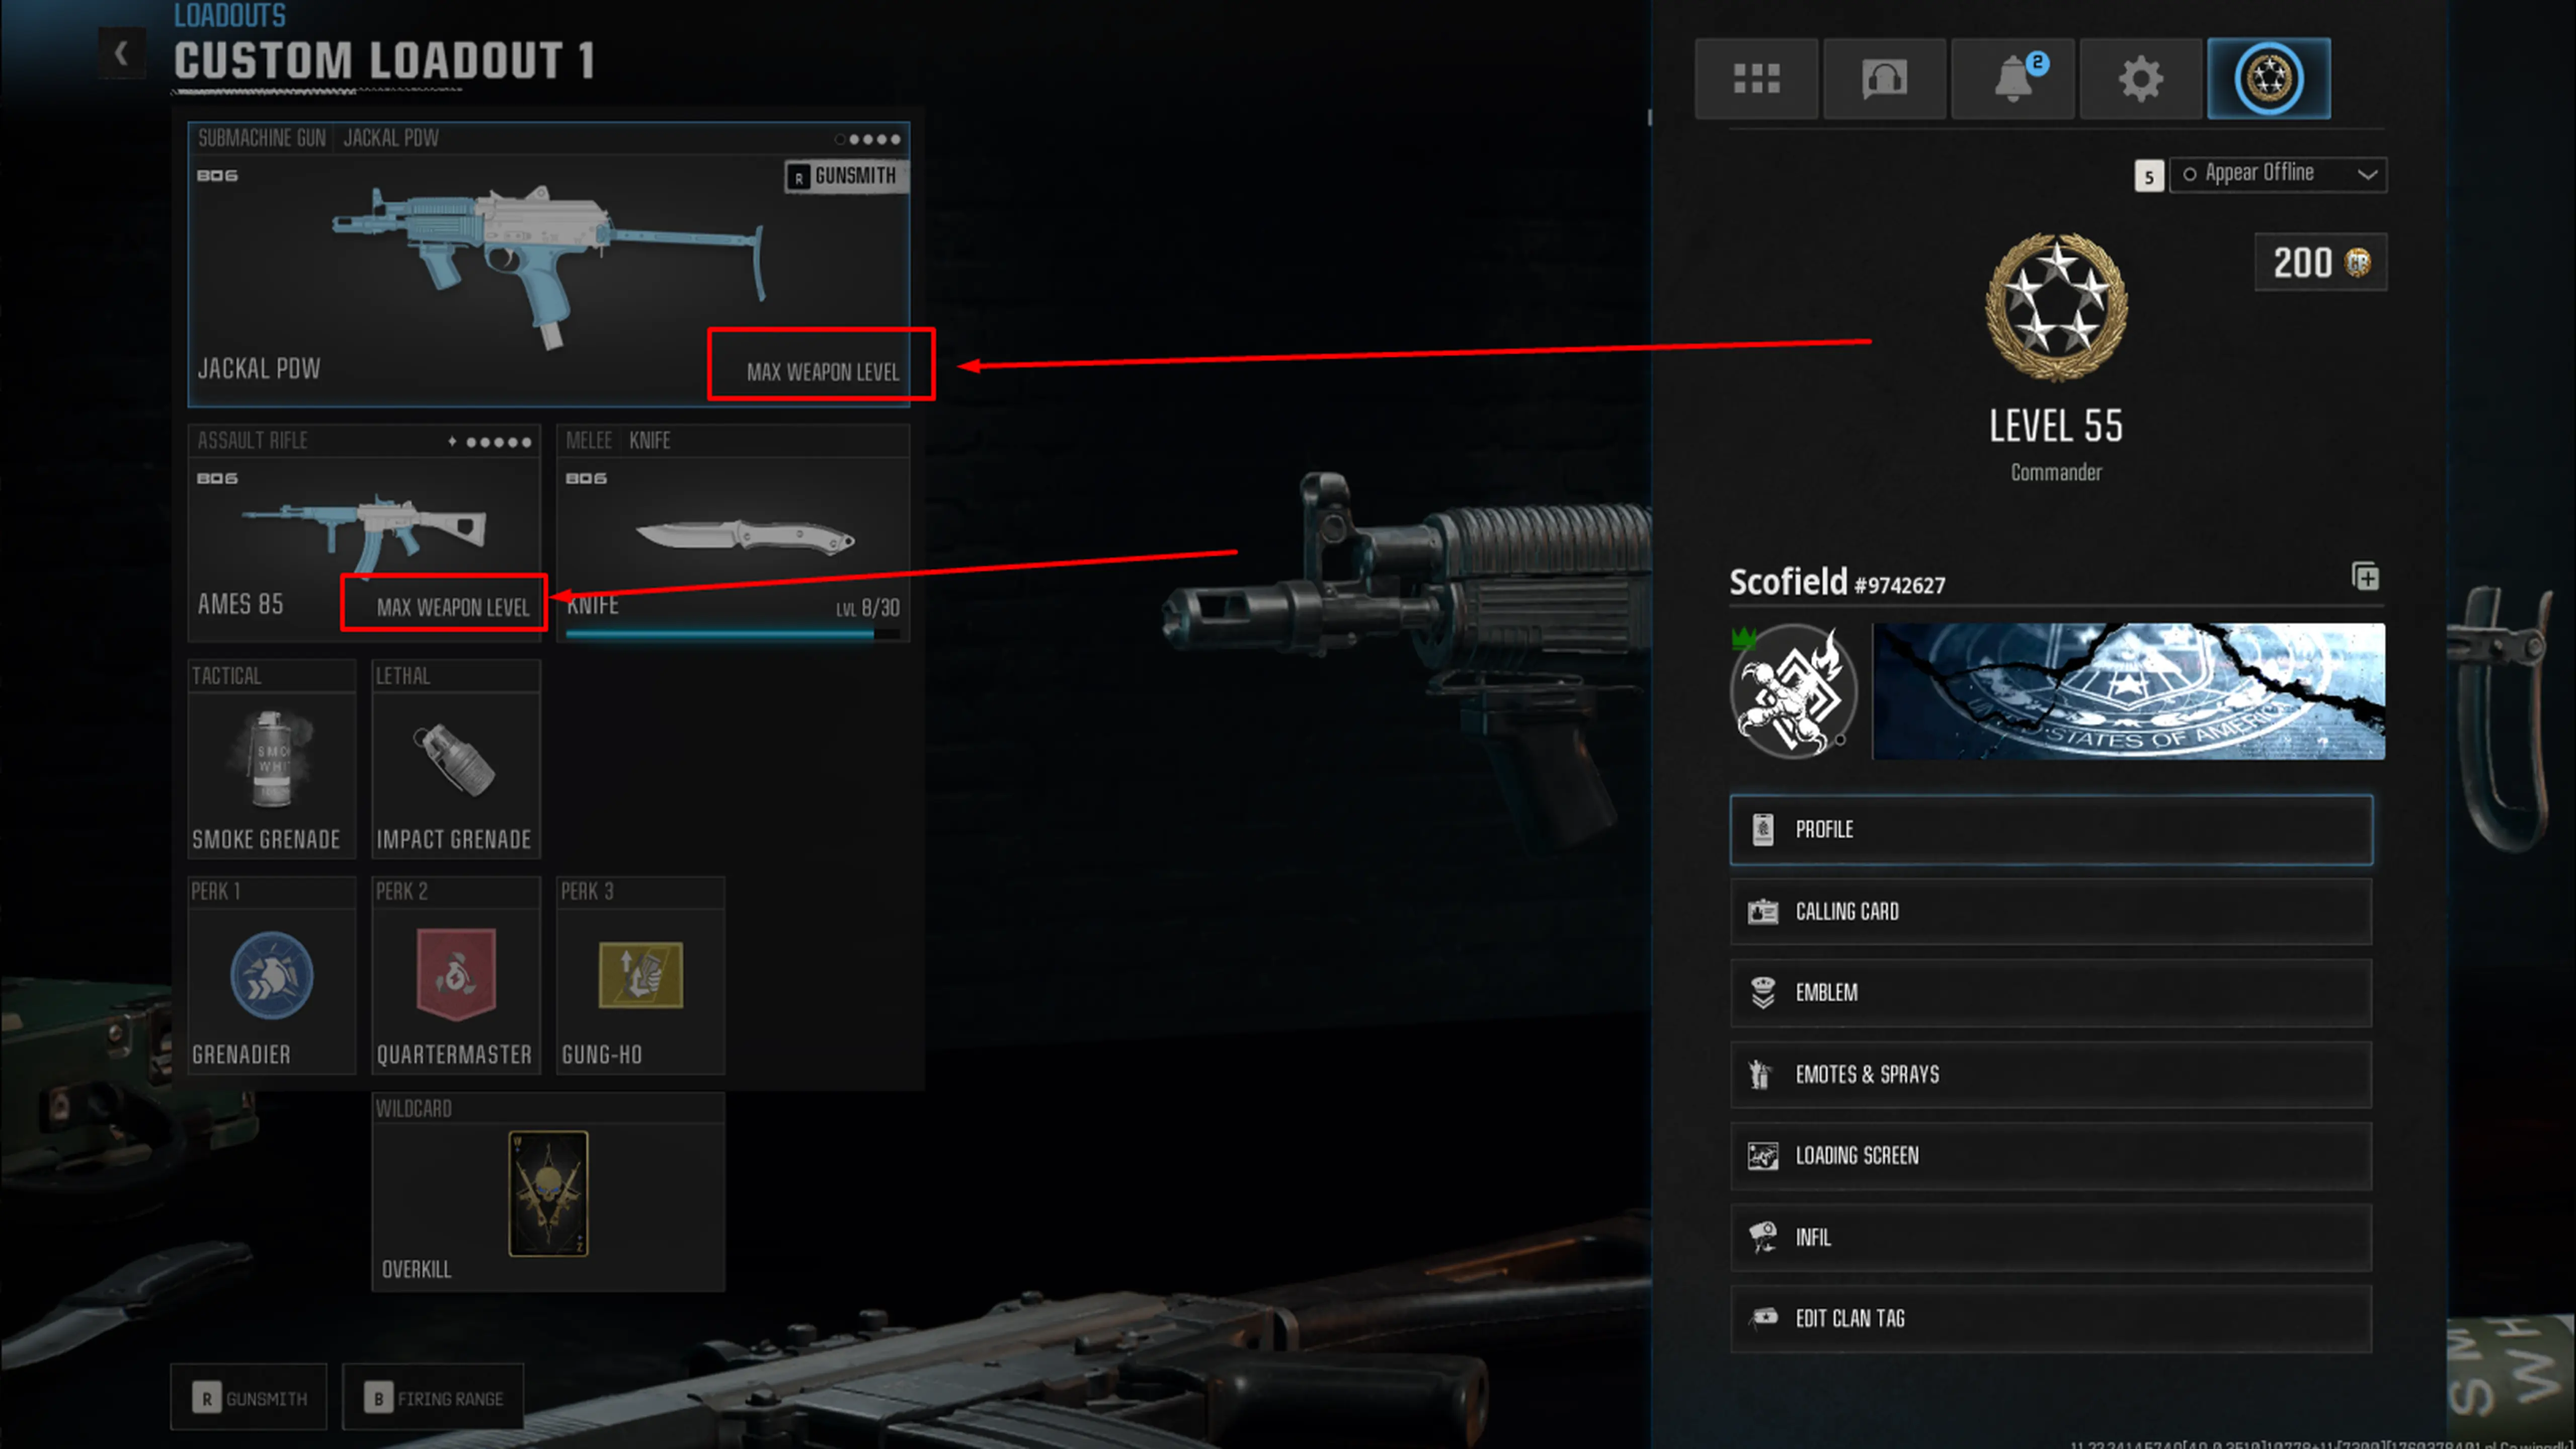Image resolution: width=2576 pixels, height=1449 pixels.
Task: Open the settings gear icon
Action: pyautogui.click(x=2140, y=78)
